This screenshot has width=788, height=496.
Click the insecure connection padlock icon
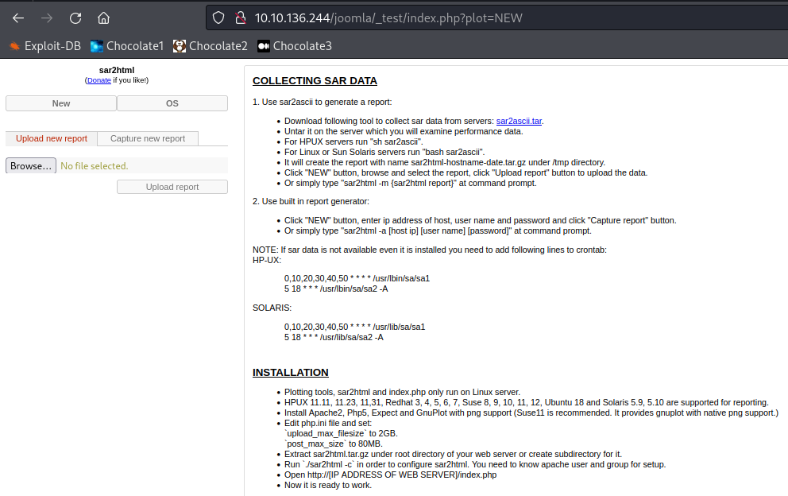click(238, 17)
